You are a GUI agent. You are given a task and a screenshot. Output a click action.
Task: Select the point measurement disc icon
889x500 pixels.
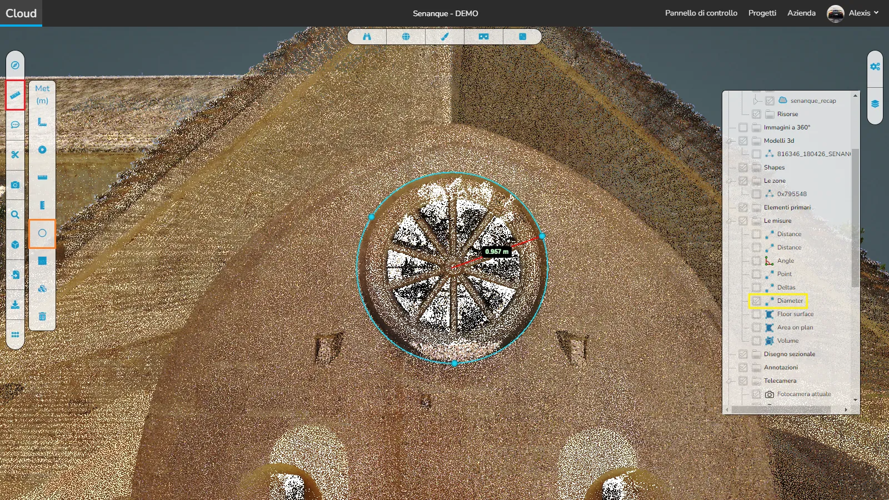coord(42,150)
